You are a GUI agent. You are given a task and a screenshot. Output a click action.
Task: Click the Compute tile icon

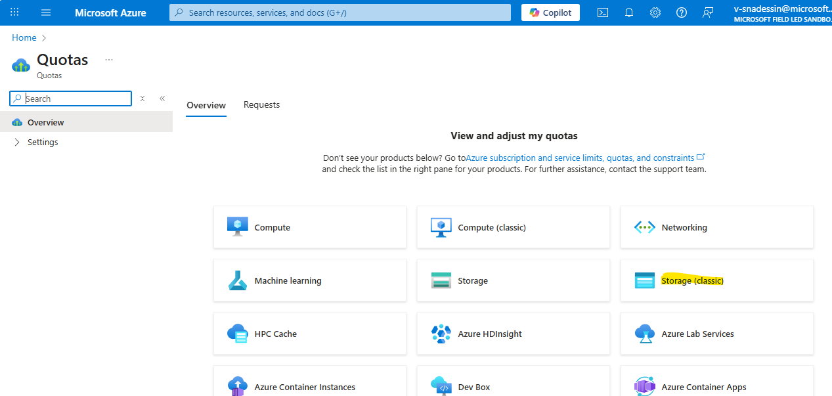(238, 227)
